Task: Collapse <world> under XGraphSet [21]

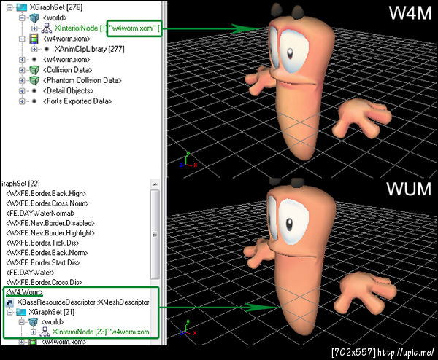Action: pos(21,322)
